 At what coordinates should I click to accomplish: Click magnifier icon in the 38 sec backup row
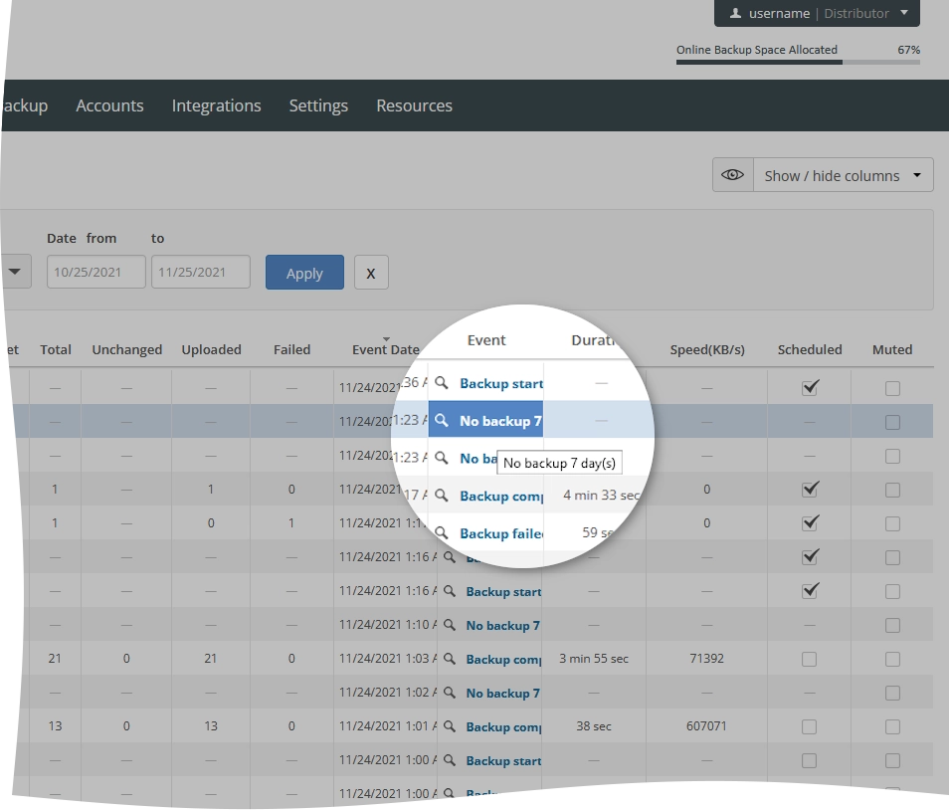[x=449, y=726]
